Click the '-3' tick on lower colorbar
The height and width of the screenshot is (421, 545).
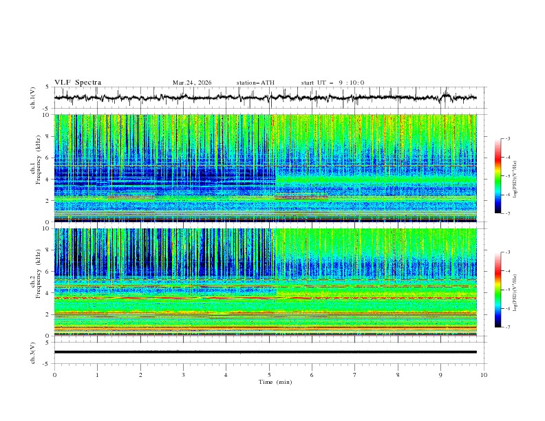pyautogui.click(x=508, y=252)
